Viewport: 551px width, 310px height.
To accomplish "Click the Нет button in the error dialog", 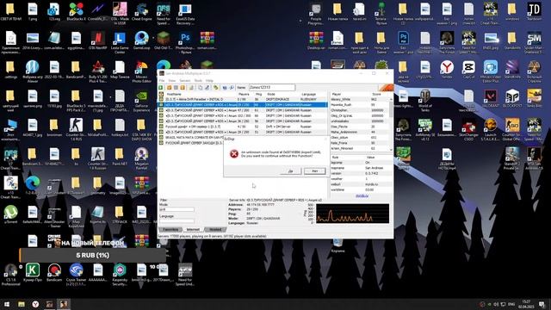I will (x=314, y=170).
